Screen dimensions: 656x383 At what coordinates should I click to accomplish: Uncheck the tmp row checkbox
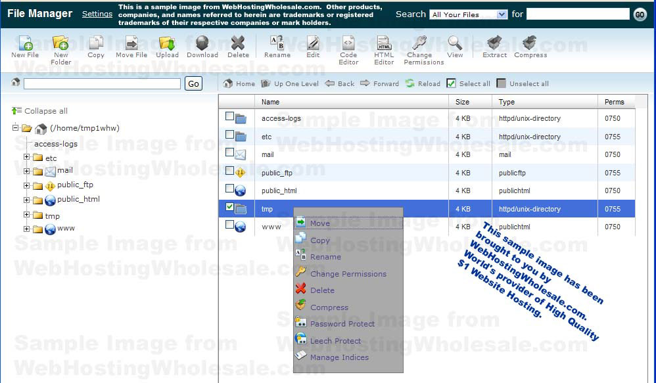coord(229,206)
